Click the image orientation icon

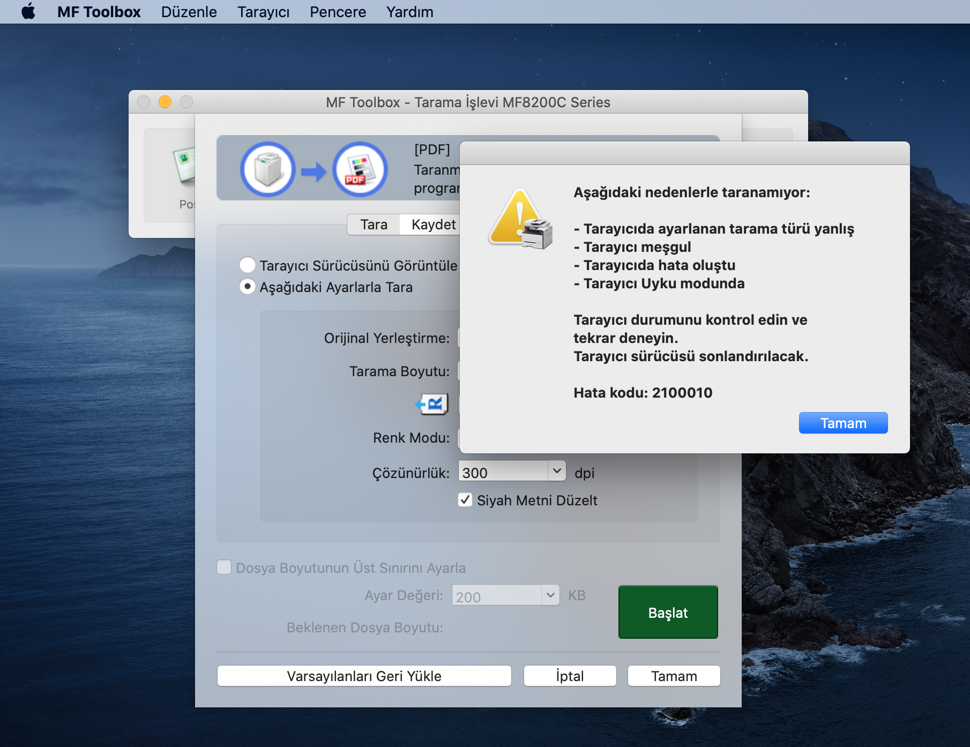point(432,404)
